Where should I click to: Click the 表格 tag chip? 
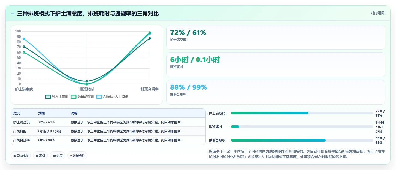(40, 156)
